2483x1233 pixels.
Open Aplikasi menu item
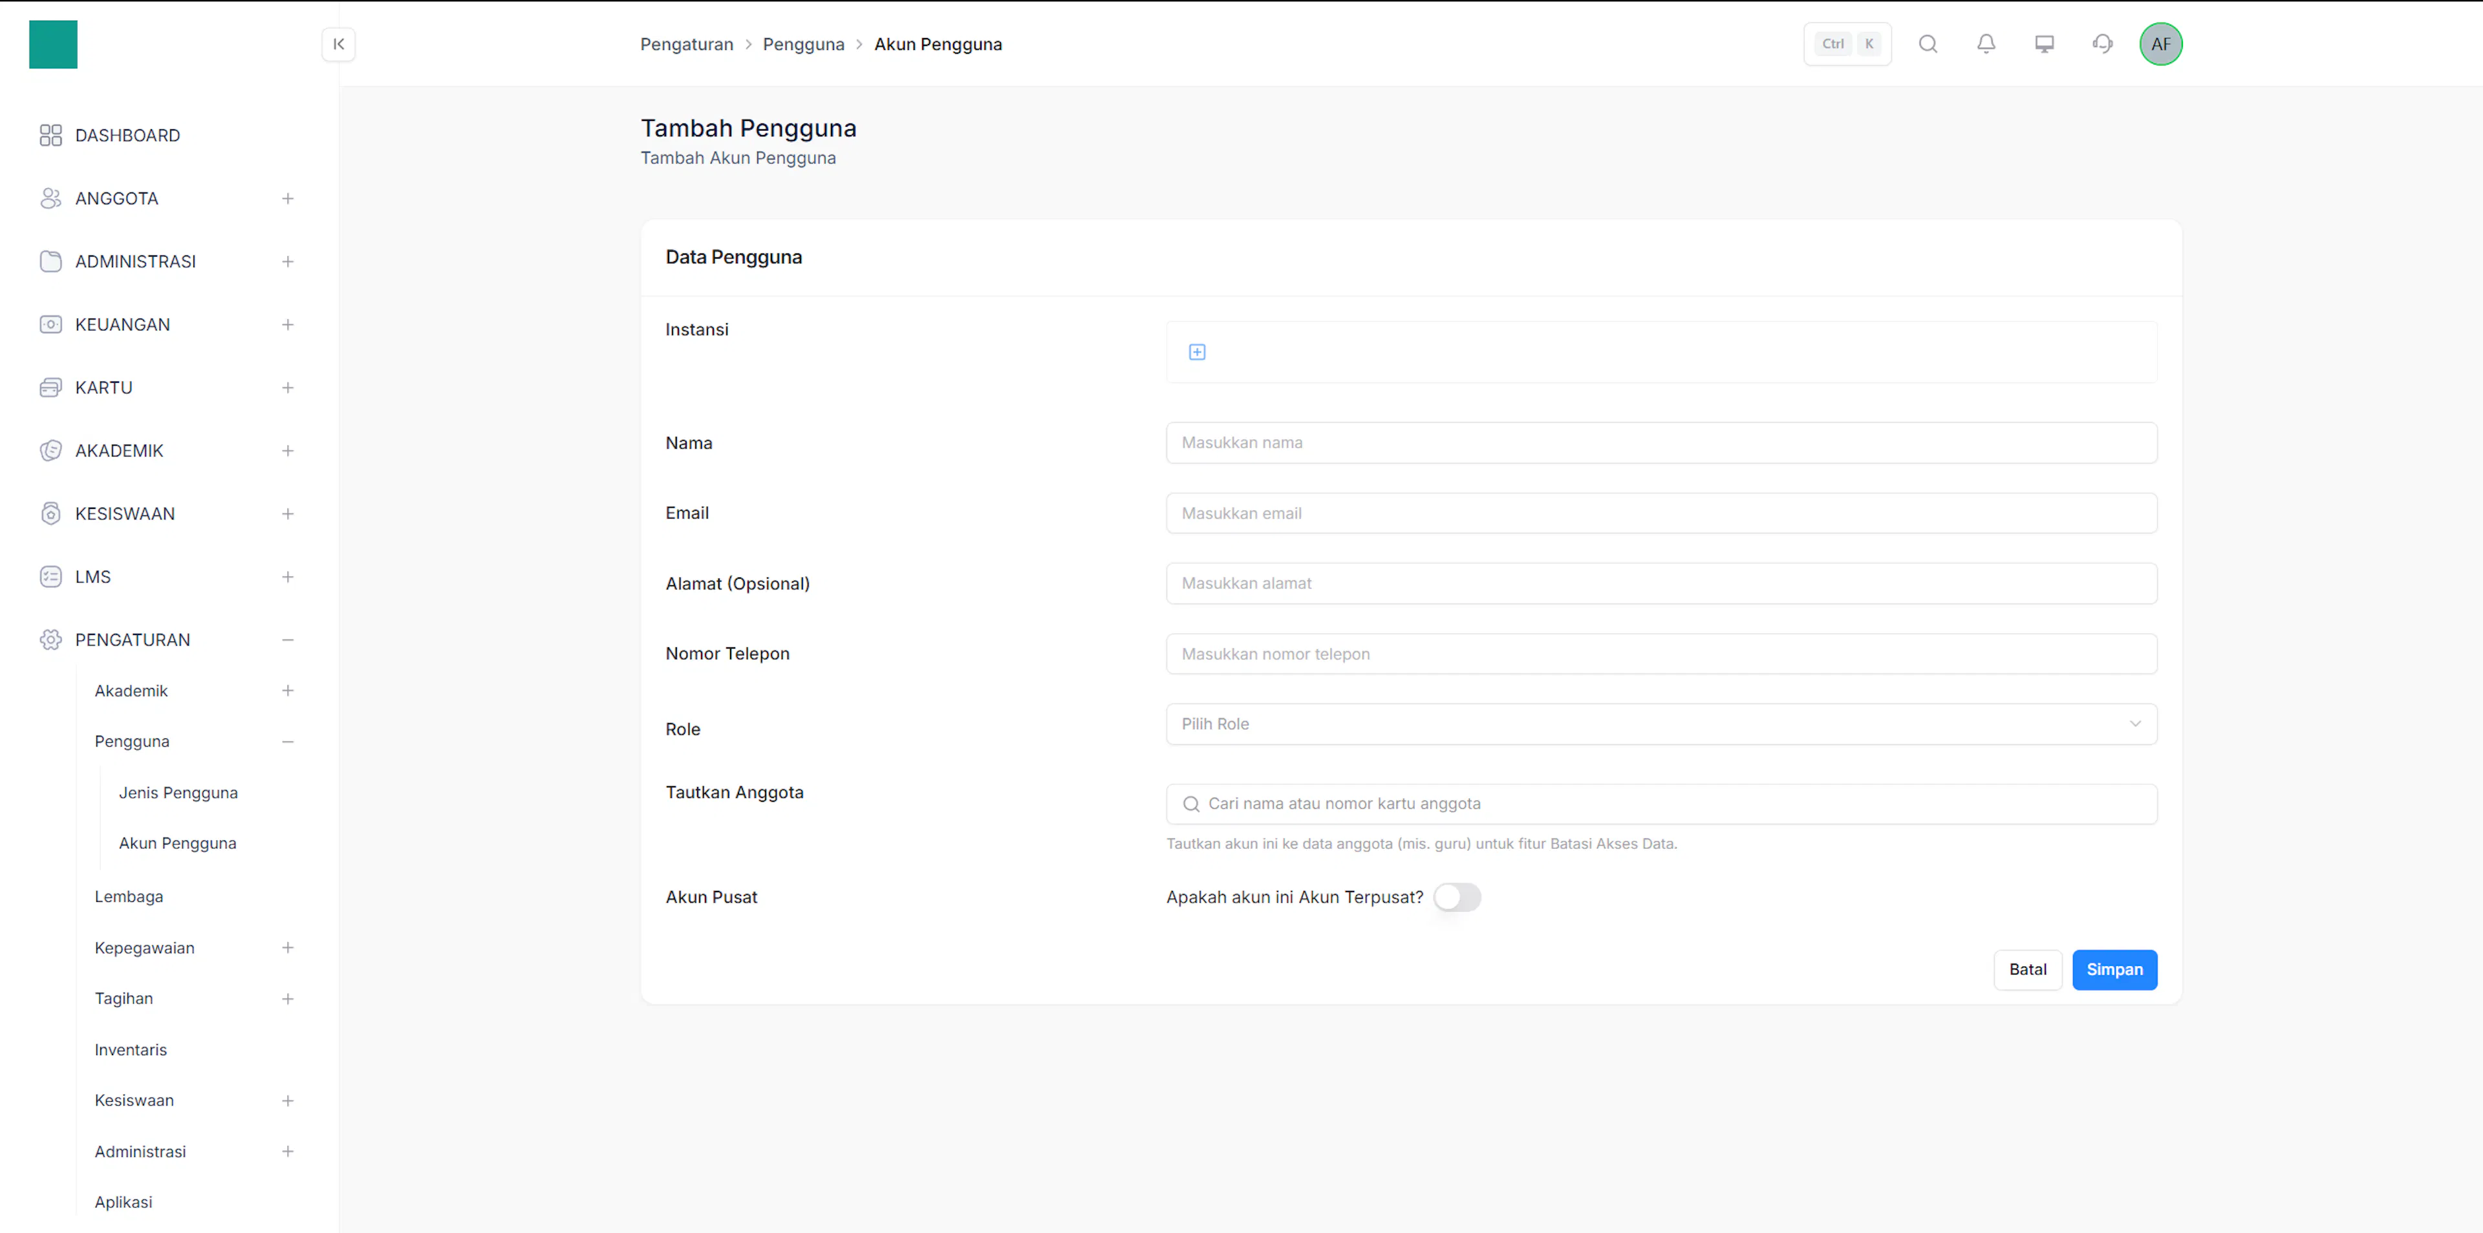coord(124,1203)
